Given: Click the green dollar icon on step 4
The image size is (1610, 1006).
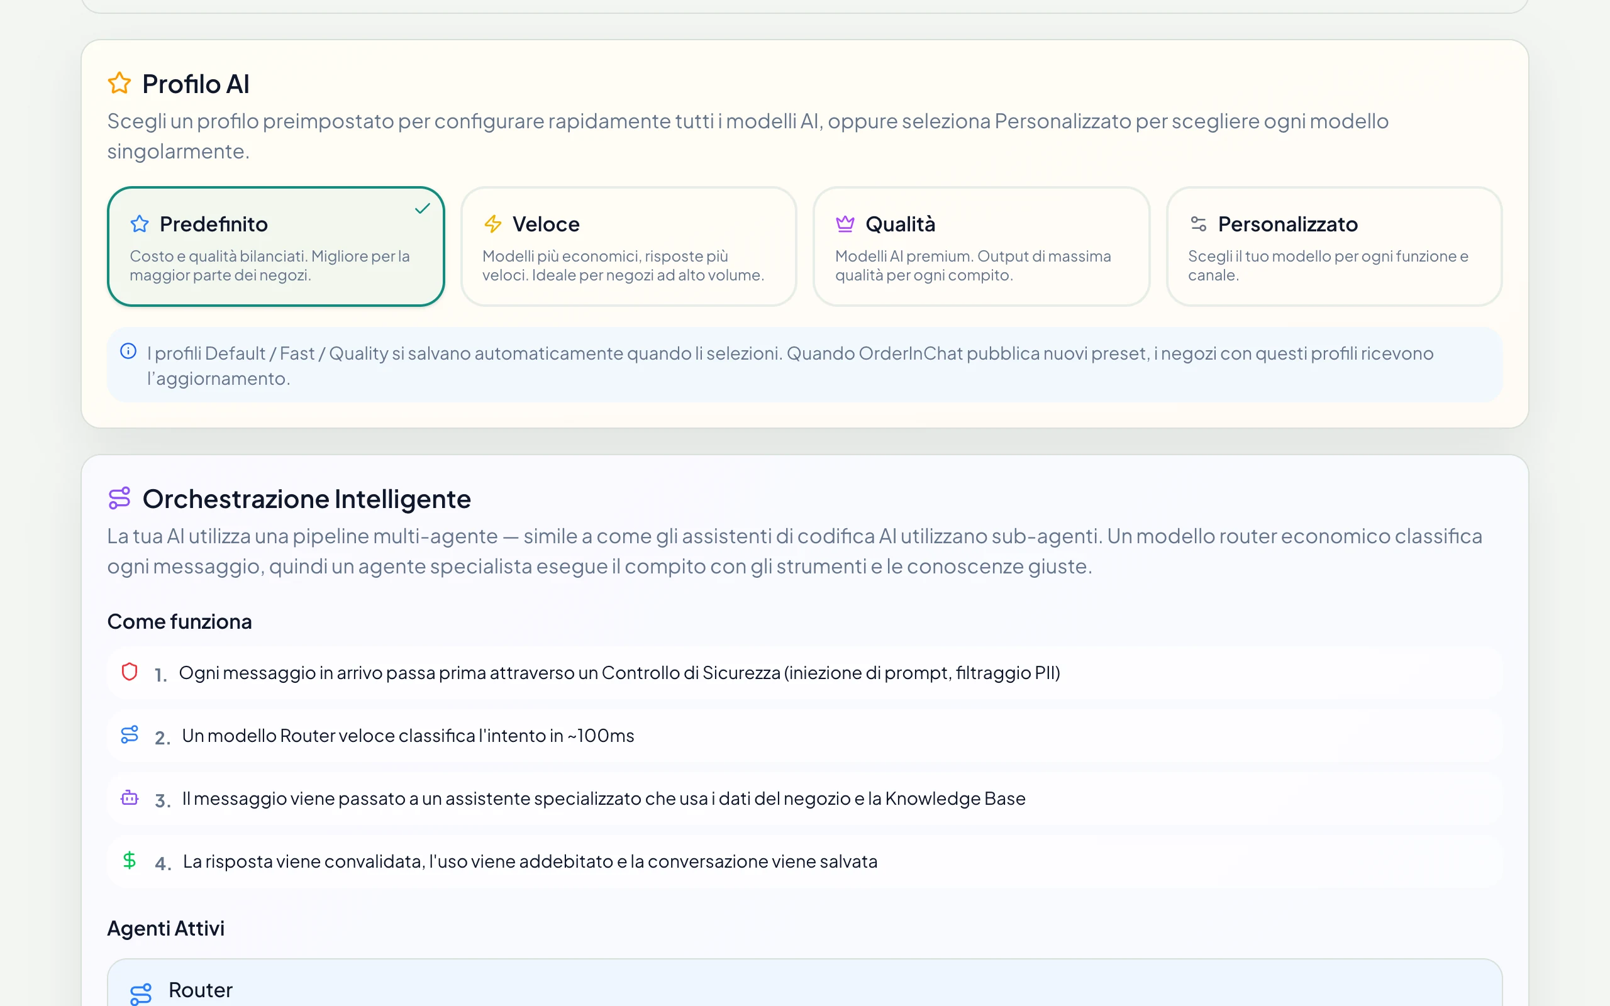Looking at the screenshot, I should 130,860.
